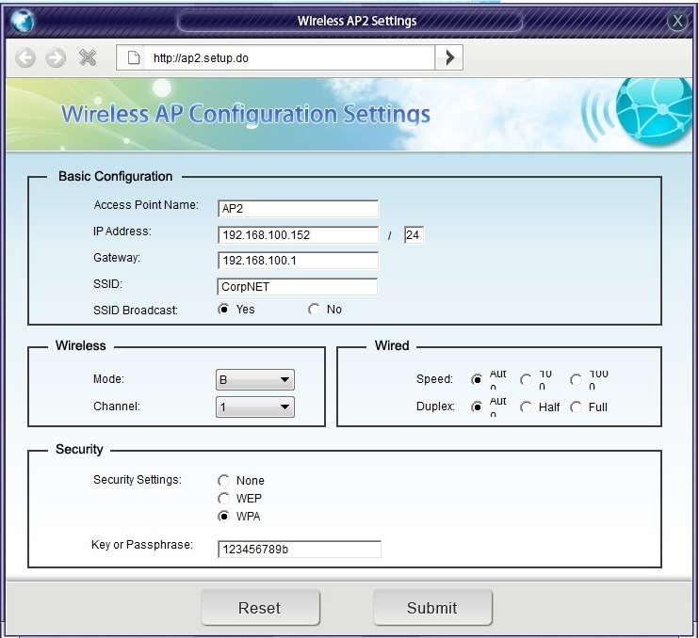This screenshot has height=638, width=699.
Task: Click the Key or Passphrase field
Action: coord(300,549)
